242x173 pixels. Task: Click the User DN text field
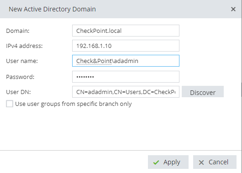[x=126, y=92]
